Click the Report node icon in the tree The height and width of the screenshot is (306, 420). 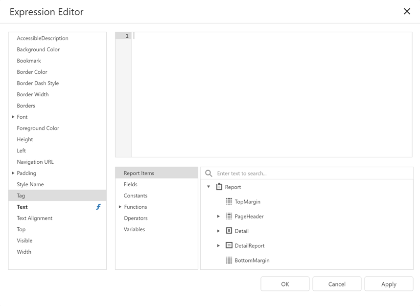(218, 187)
